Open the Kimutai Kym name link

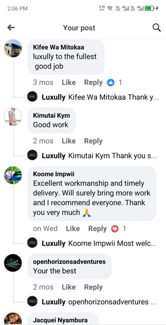point(51,116)
